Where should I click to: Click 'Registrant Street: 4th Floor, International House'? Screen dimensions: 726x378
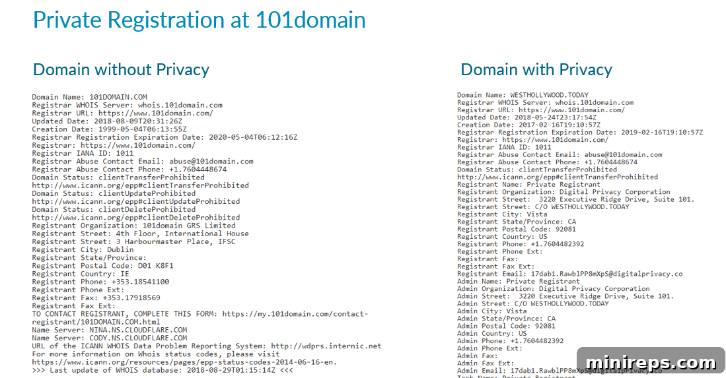[140, 234]
